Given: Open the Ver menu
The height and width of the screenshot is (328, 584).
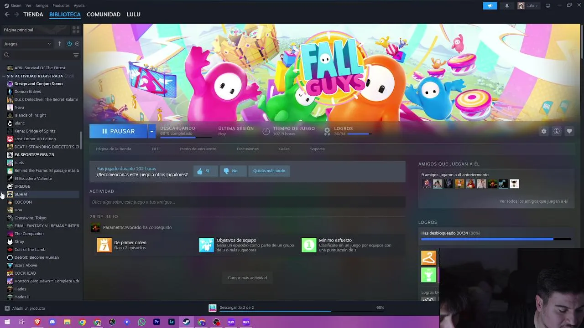Looking at the screenshot, I should [28, 5].
